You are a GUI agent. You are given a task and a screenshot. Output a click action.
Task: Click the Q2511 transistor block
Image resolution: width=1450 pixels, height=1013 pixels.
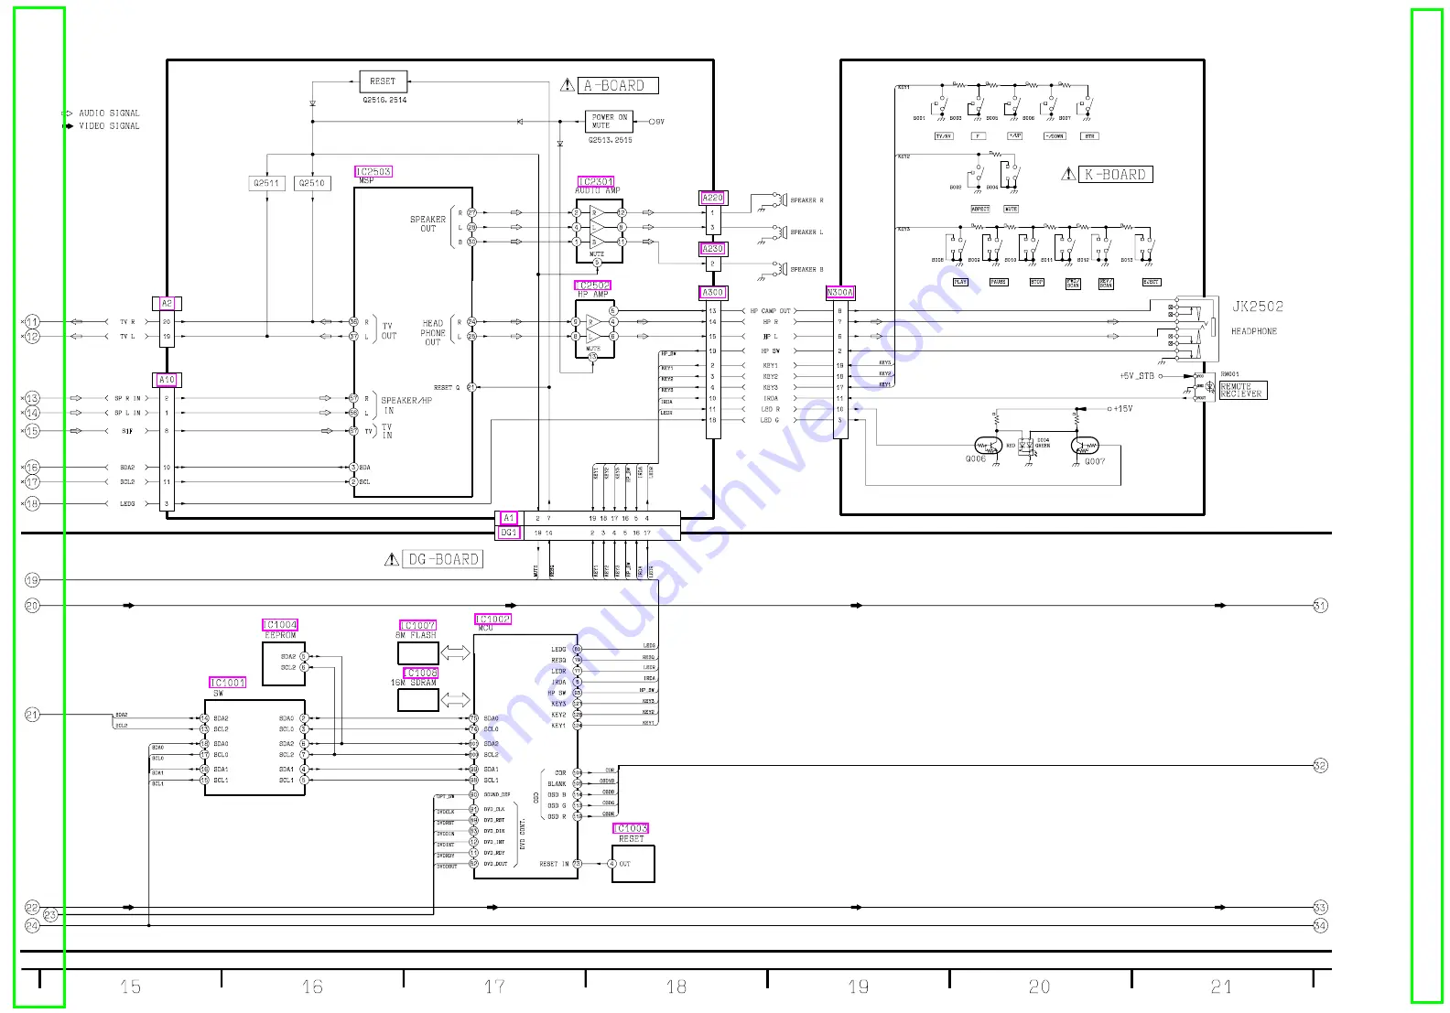pyautogui.click(x=266, y=183)
